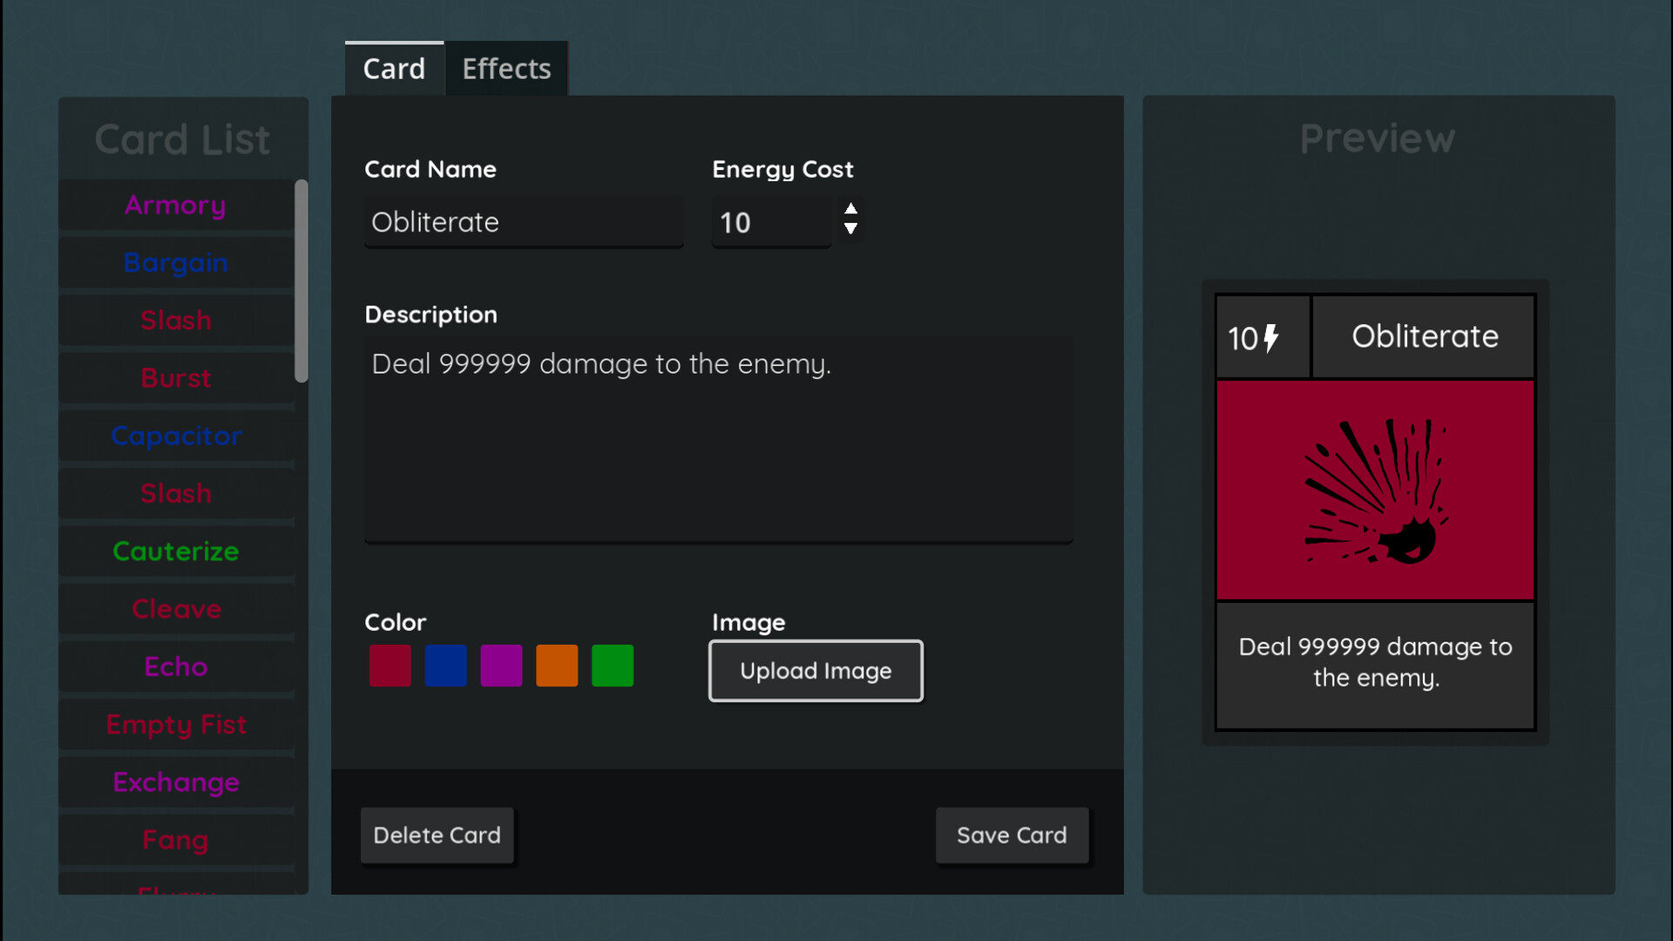This screenshot has height=941, width=1673.
Task: Click the lightning bolt energy icon on preview
Action: coord(1272,337)
